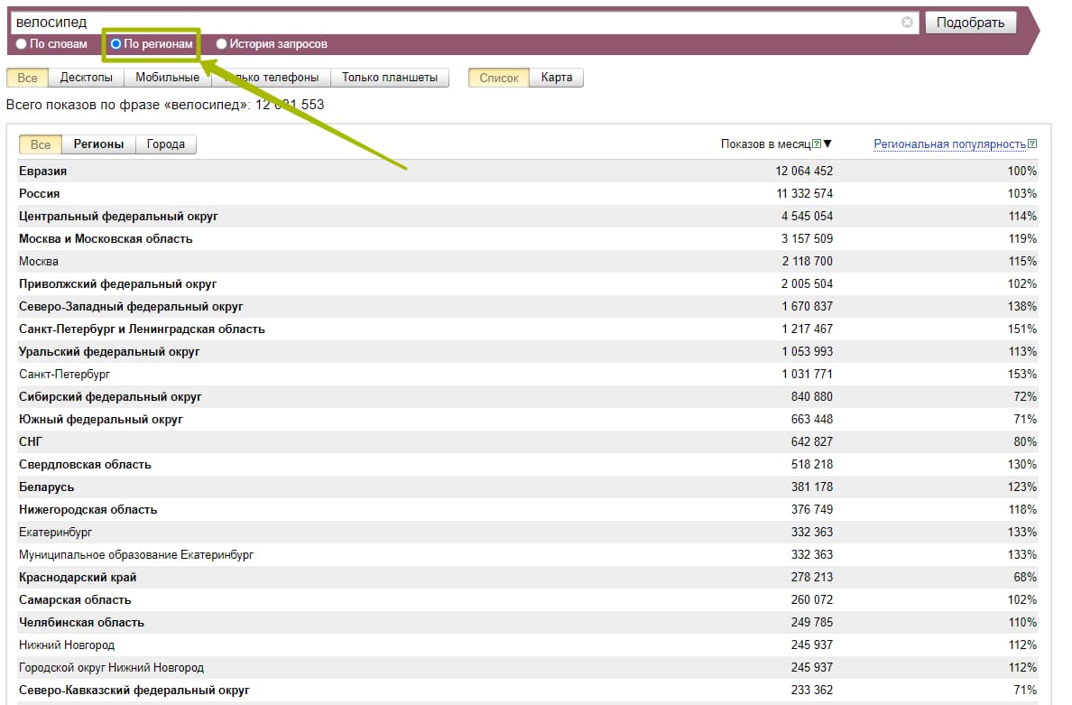Switch to the Мобильные device tab

pyautogui.click(x=167, y=78)
